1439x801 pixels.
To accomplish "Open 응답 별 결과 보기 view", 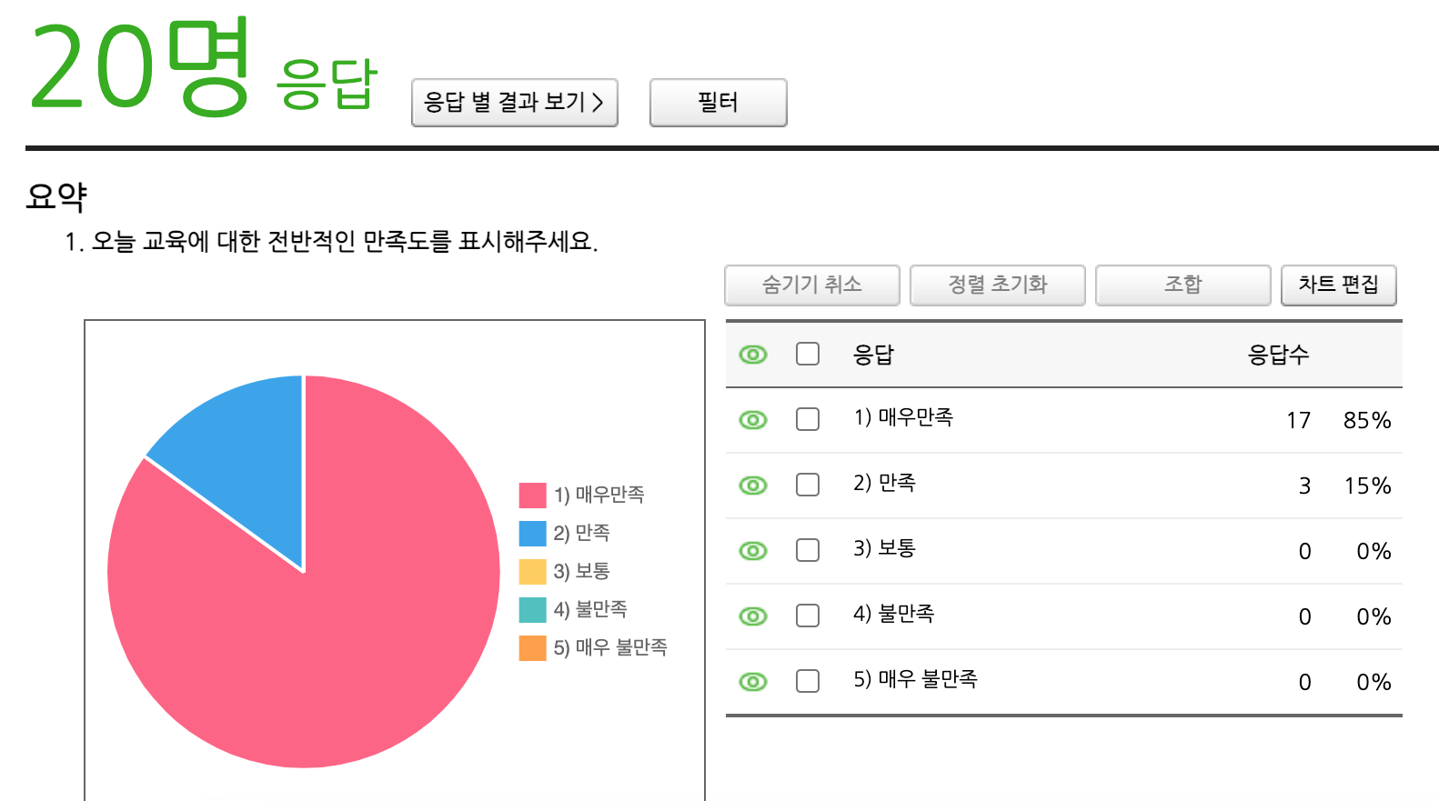I will tap(515, 103).
